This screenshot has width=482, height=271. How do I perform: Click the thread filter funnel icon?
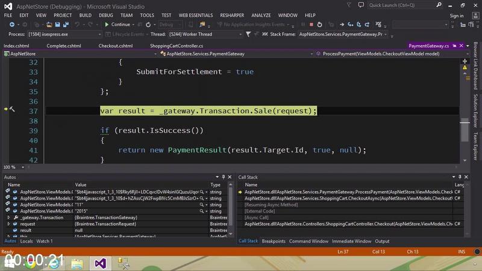point(248,34)
